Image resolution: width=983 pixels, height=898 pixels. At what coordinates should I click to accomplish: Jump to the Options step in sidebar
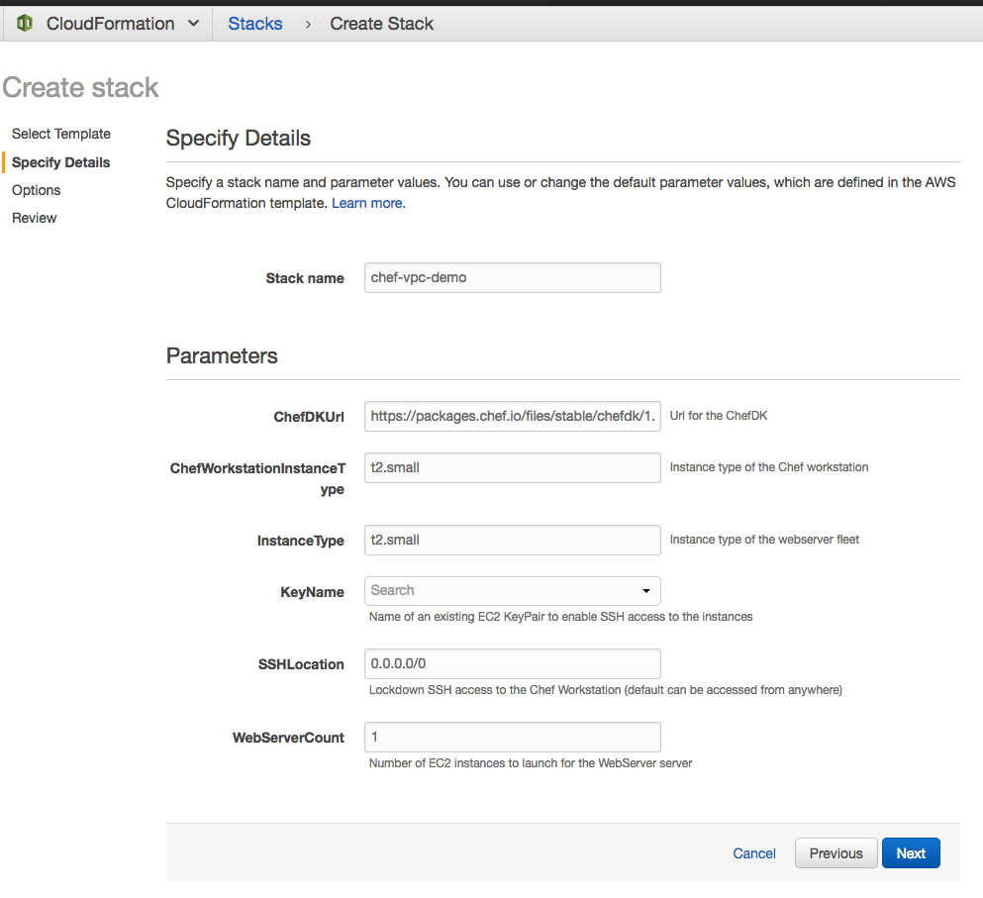pyautogui.click(x=36, y=190)
